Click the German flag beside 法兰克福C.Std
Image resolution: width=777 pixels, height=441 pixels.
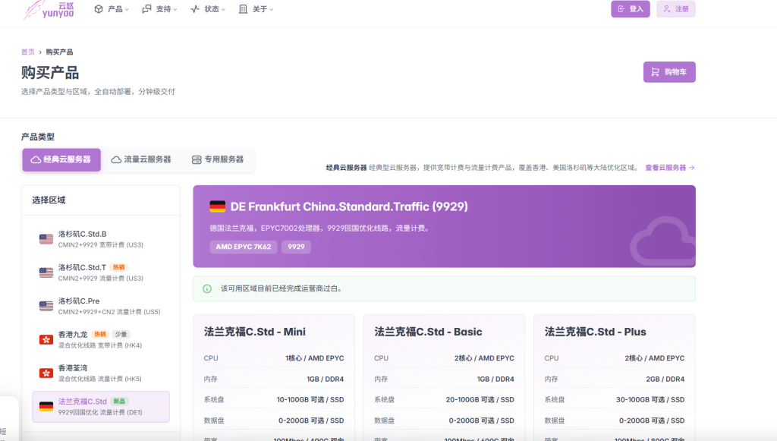tap(46, 406)
